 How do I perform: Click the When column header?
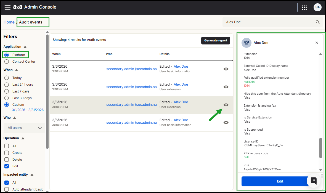(x=56, y=54)
